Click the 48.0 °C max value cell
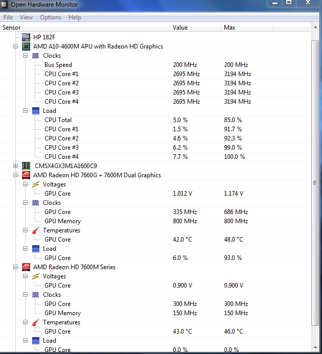The image size is (322, 354). pyautogui.click(x=234, y=239)
